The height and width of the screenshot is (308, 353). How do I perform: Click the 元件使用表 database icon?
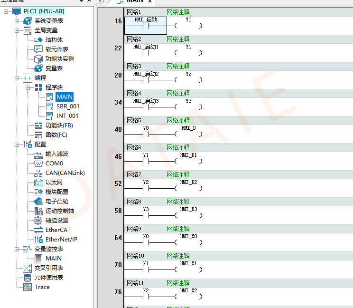(28, 278)
